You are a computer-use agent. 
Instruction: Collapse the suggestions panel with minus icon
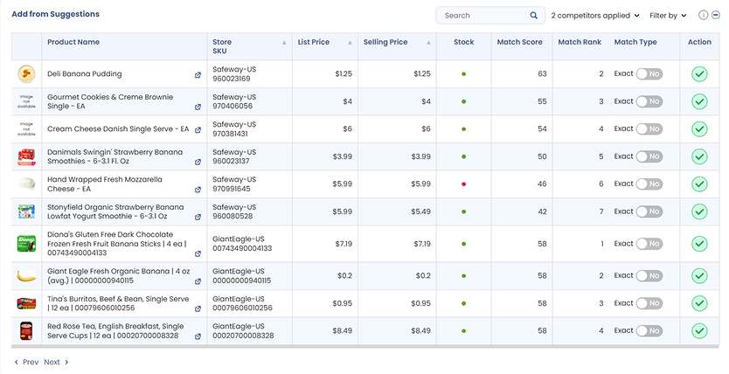pos(714,16)
